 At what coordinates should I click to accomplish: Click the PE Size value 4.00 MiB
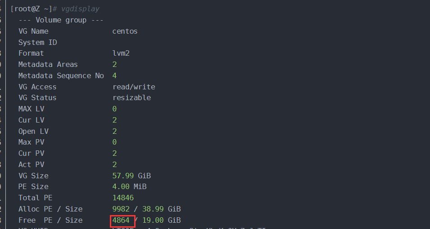tap(129, 186)
